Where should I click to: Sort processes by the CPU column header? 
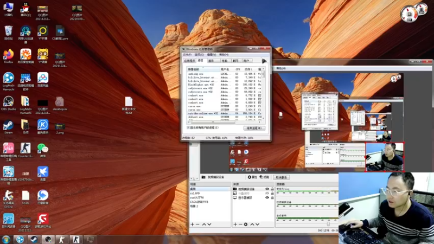coord(238,69)
